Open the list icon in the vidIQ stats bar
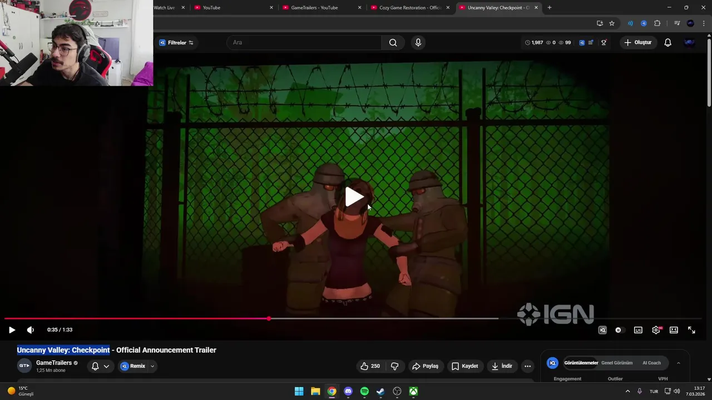Screen dimensions: 712x400 pyautogui.click(x=591, y=43)
